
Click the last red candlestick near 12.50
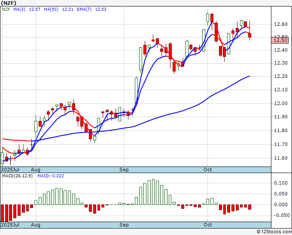249,35
